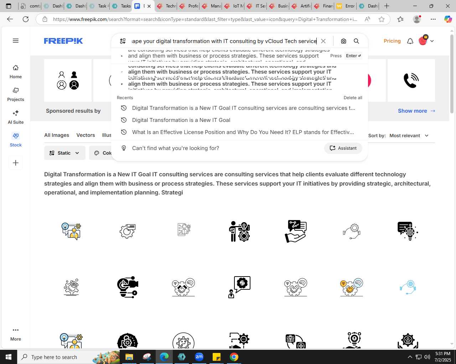Select Stock in the sidebar
The width and height of the screenshot is (456, 364).
(x=16, y=140)
